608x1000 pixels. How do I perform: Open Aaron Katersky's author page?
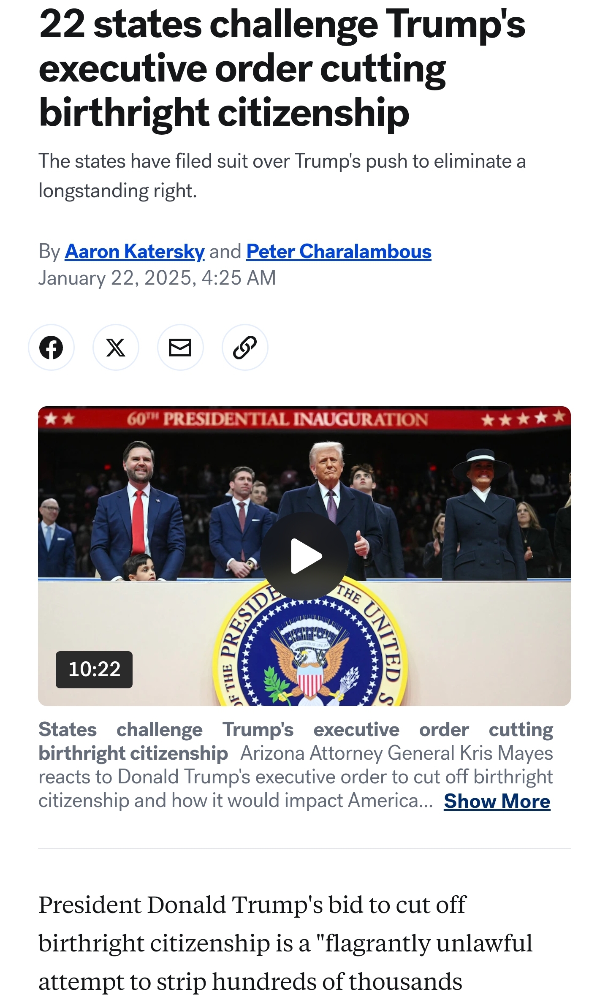click(x=135, y=251)
